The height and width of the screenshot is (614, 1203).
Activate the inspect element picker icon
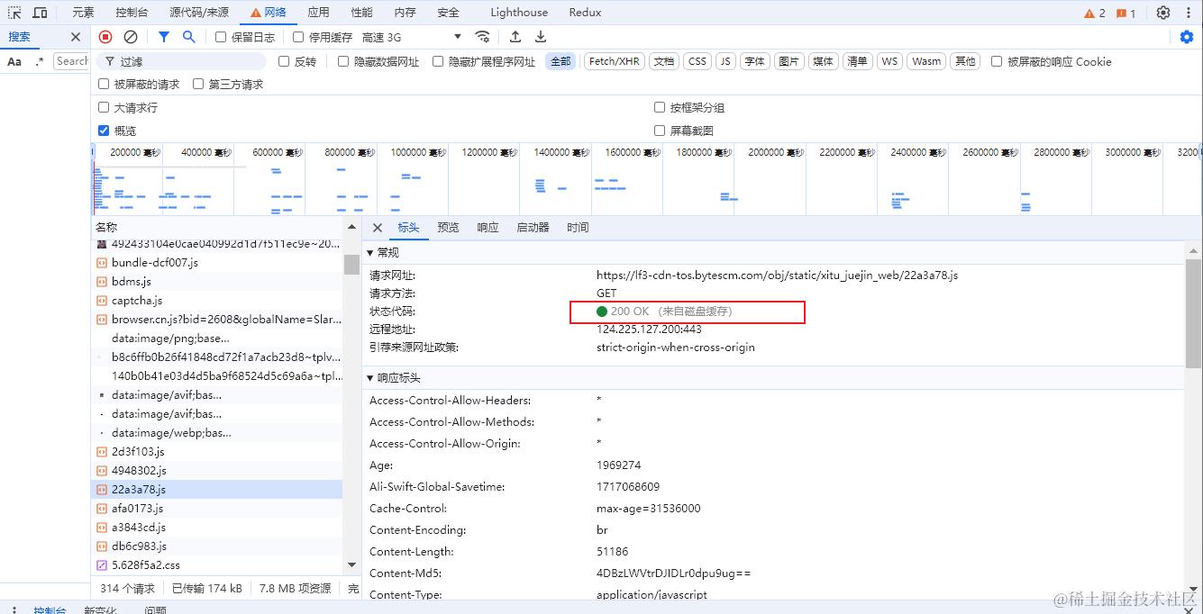click(x=14, y=13)
